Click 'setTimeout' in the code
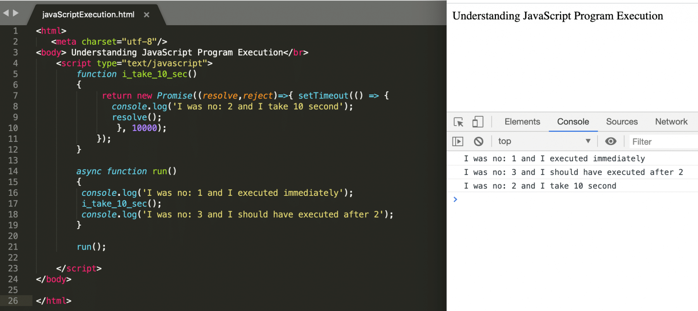Image resolution: width=698 pixels, height=311 pixels. point(323,96)
